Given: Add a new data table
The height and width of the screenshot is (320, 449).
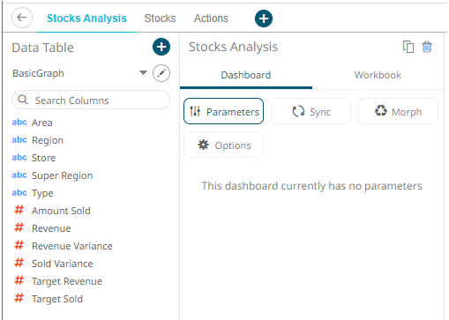Looking at the screenshot, I should pyautogui.click(x=161, y=47).
